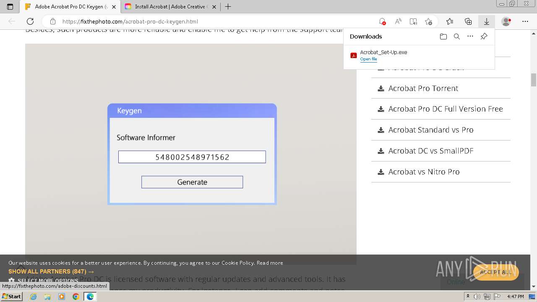The image size is (537, 302).
Task: Accept all cookies button
Action: pos(495,272)
